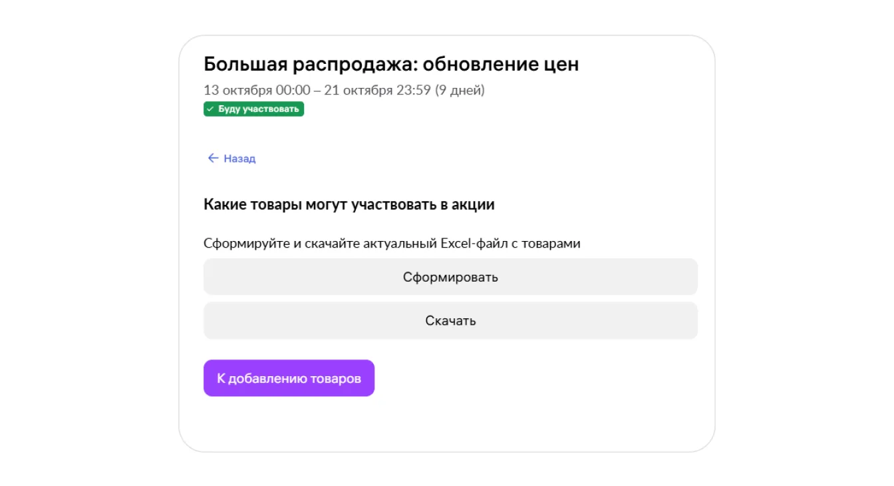Click title Большая распродажа: обновление цен

pos(391,65)
